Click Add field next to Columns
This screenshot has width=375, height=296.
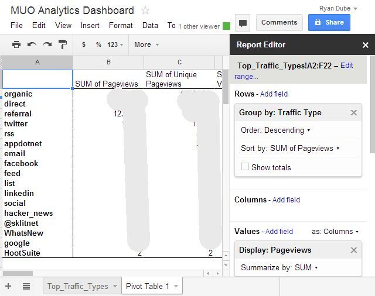pos(286,200)
